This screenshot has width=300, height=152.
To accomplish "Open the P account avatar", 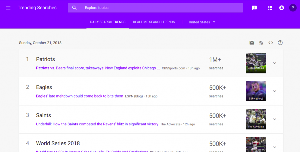I will pos(293,8).
